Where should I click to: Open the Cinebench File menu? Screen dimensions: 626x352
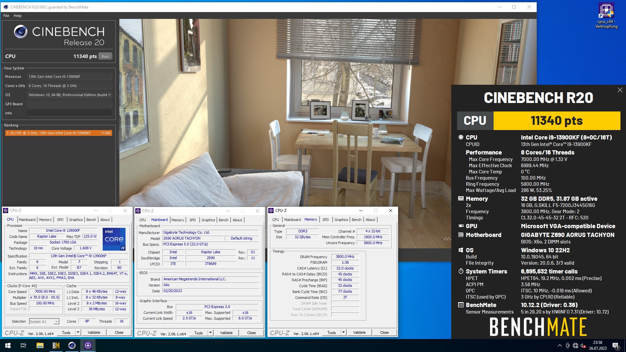(6, 16)
